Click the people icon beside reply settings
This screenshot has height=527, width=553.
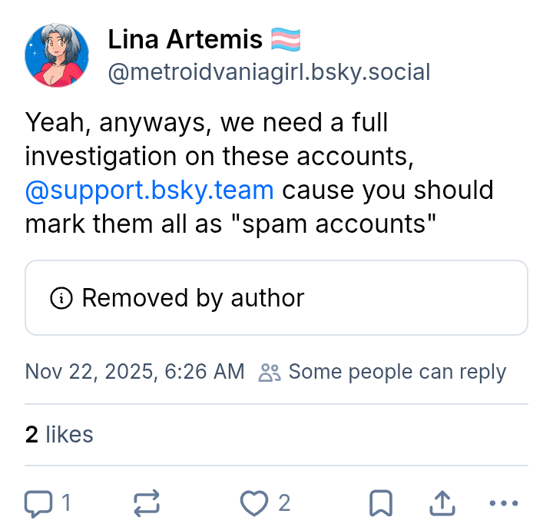[270, 373]
